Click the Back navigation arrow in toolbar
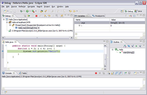147x95 pixels. click(74, 11)
